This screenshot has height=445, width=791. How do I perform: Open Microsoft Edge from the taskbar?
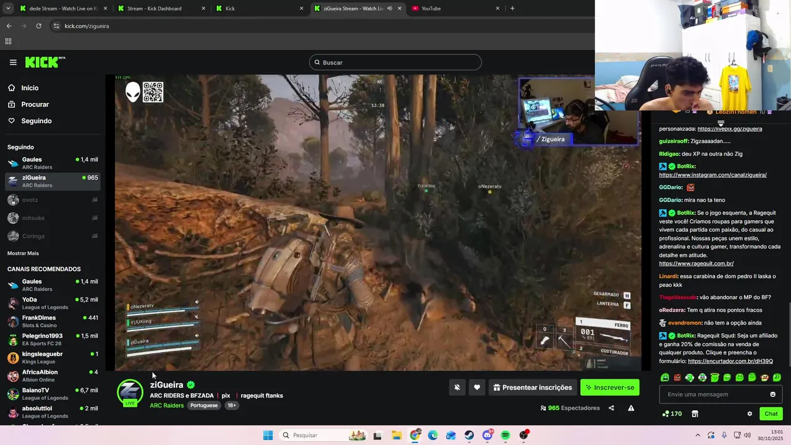(x=433, y=435)
